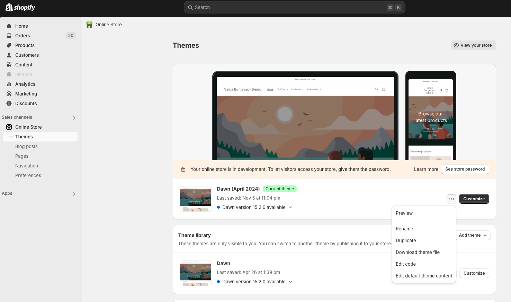Click the Products tag icon

pos(9,45)
